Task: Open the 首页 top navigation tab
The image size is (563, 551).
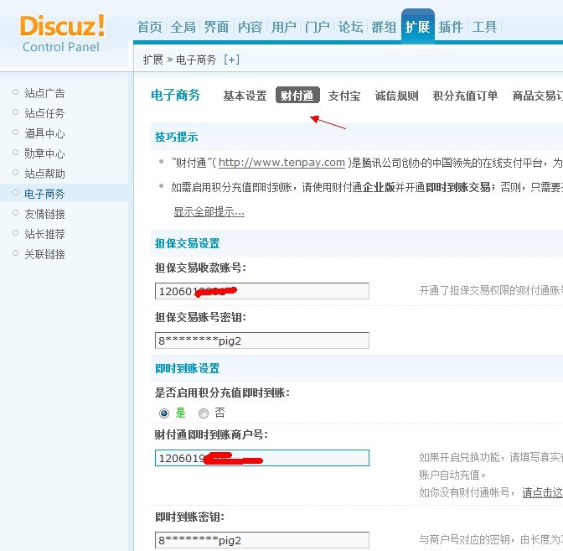Action: [x=150, y=27]
